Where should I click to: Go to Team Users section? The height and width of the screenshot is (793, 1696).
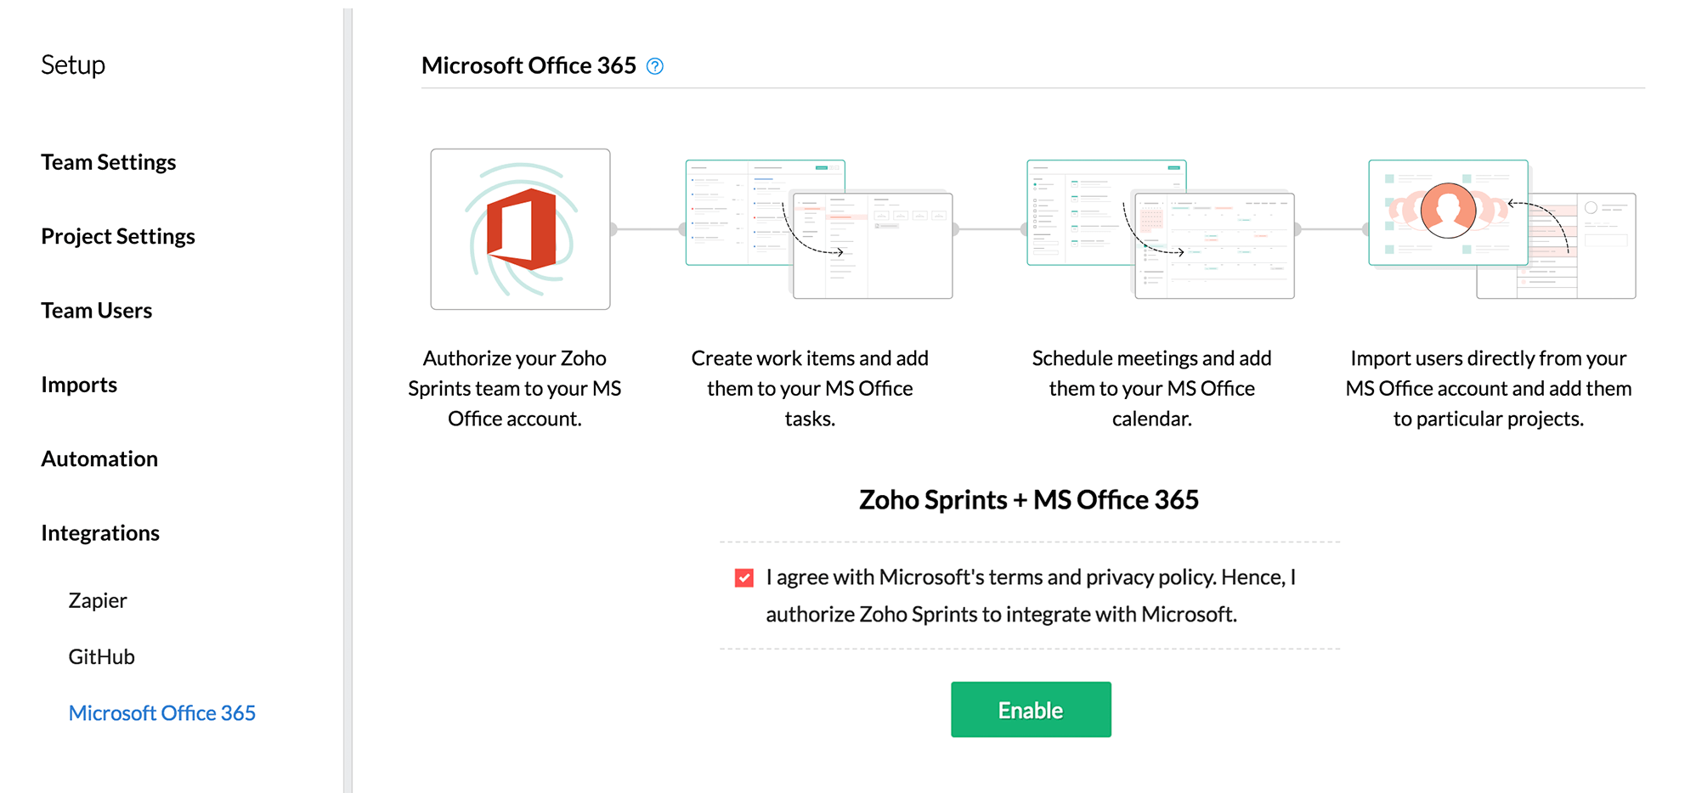click(x=96, y=311)
